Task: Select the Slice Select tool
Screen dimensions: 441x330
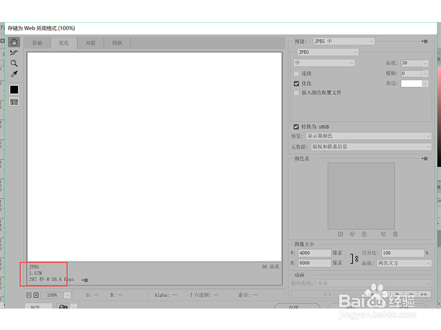Action: [14, 52]
